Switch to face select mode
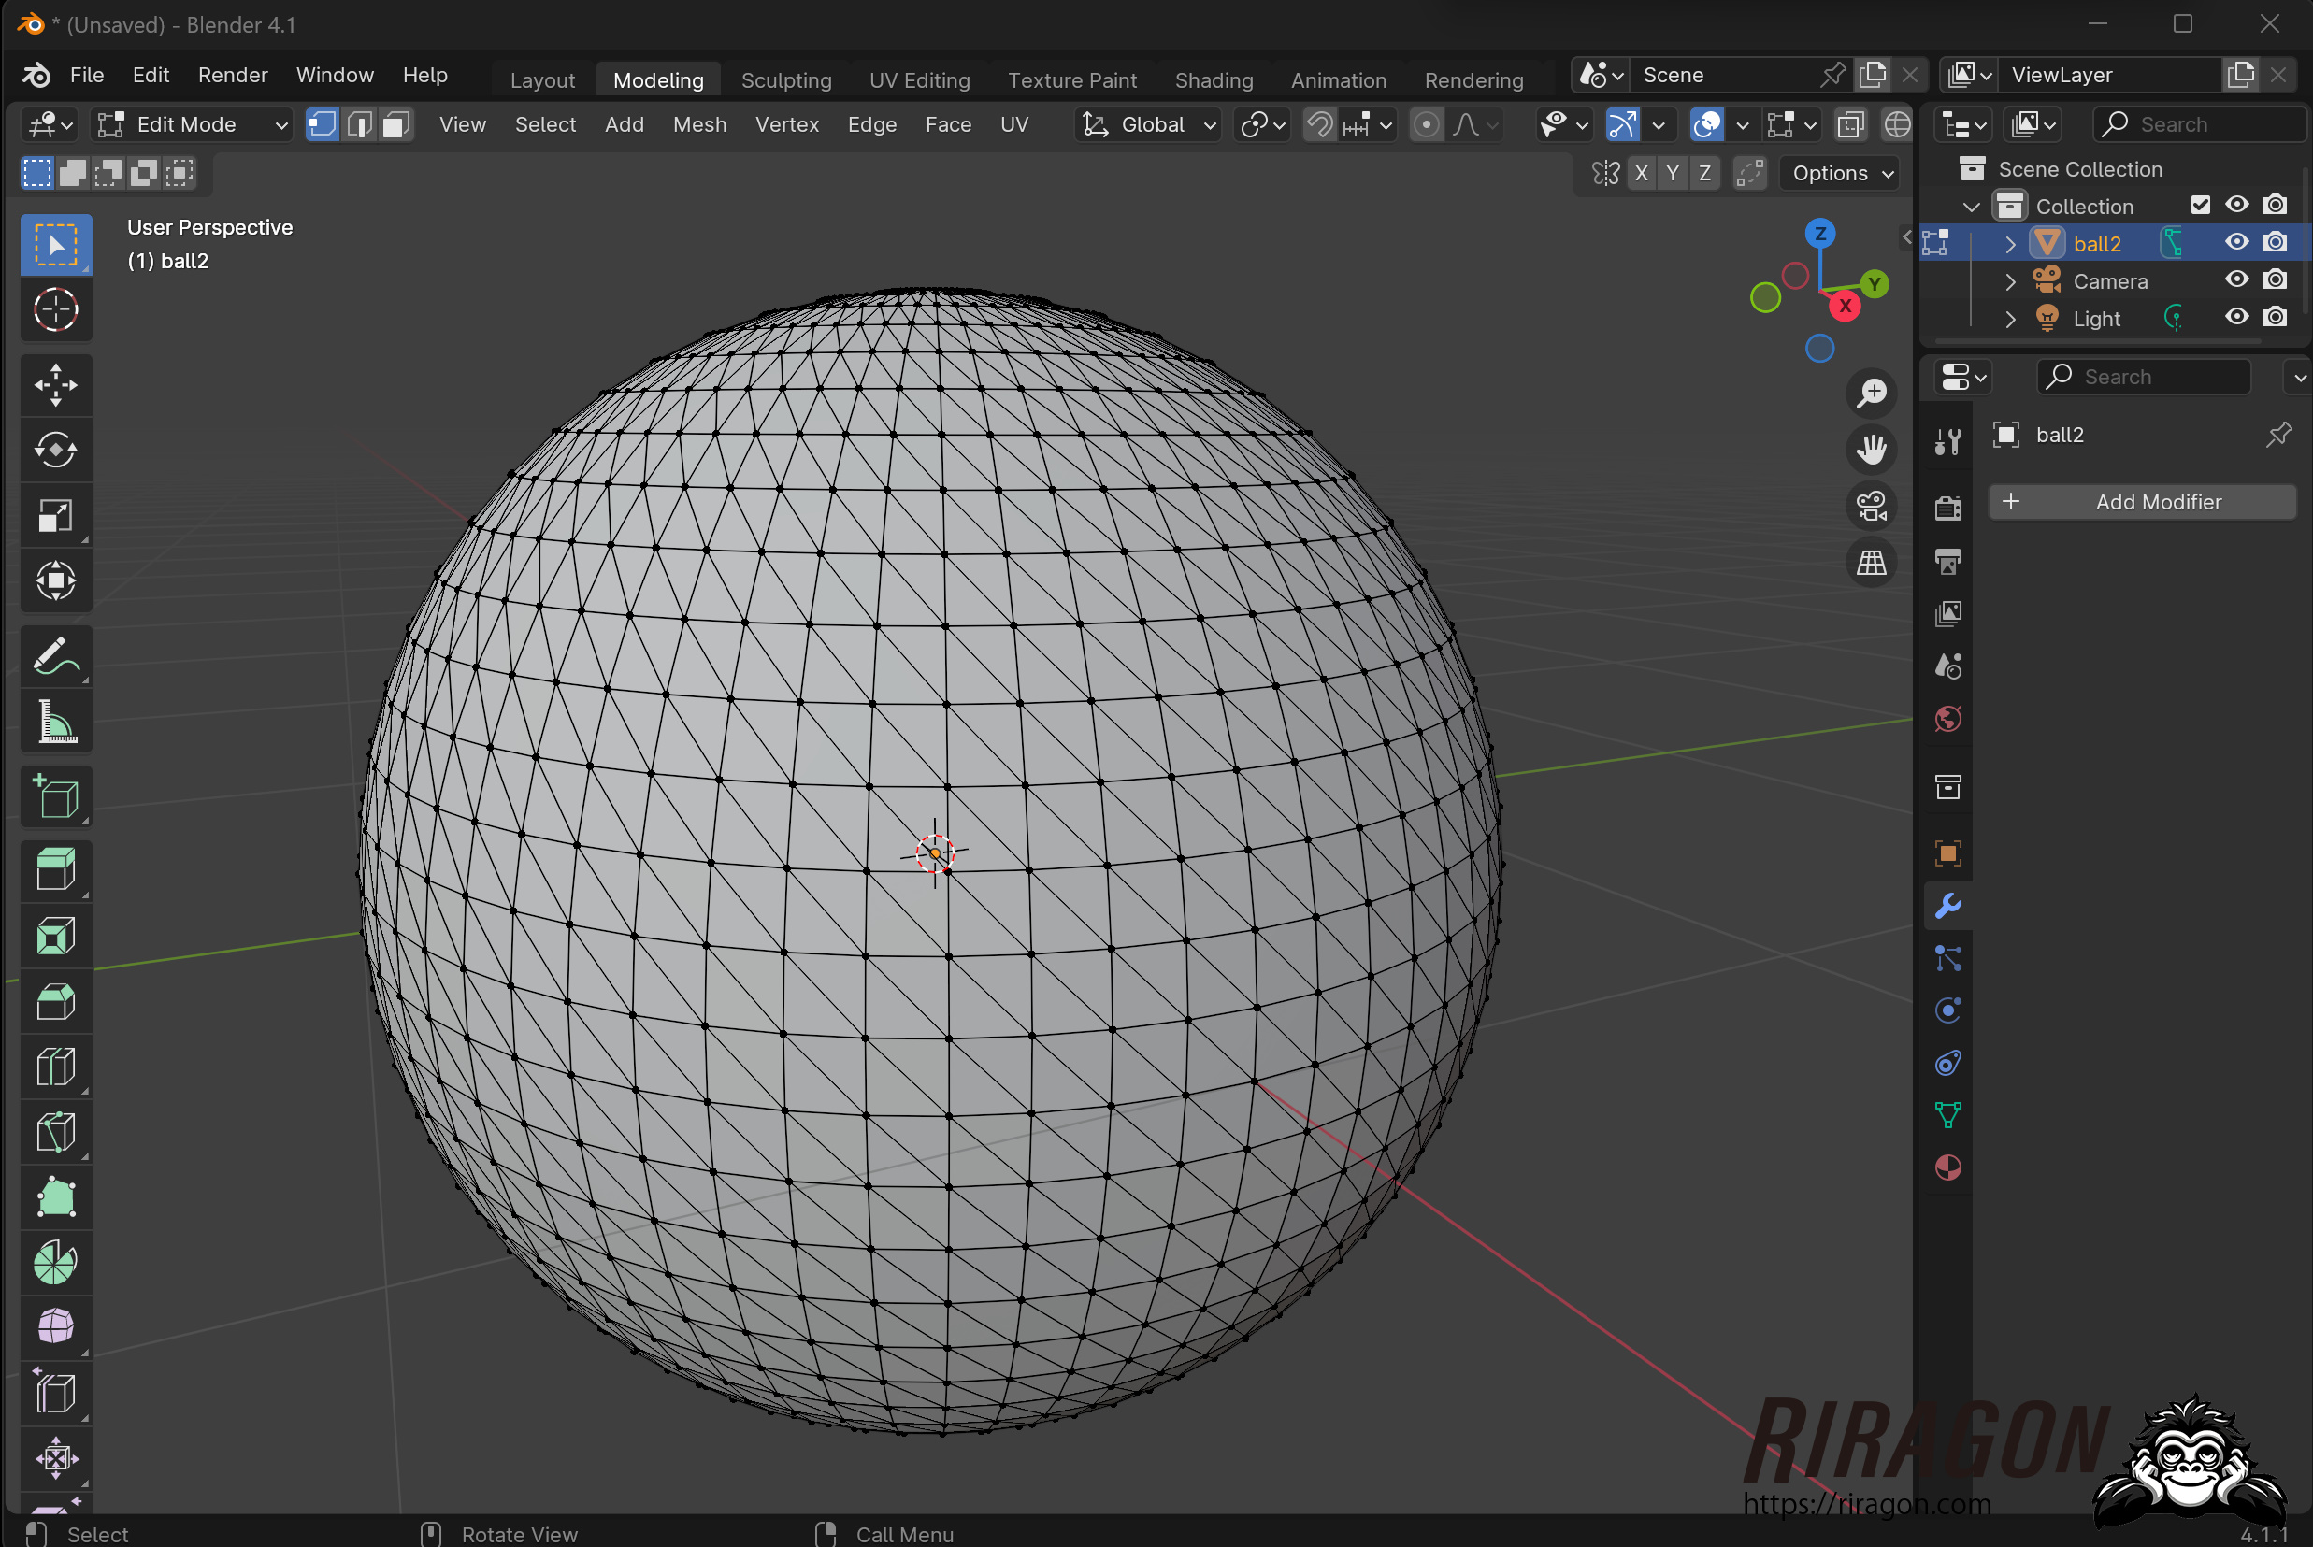This screenshot has width=2313, height=1547. click(396, 124)
